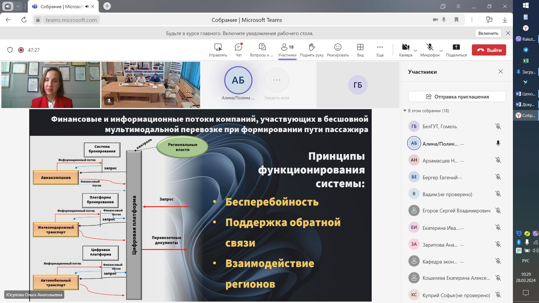Click the bookmark icon in address bar
Viewport: 539px width, 303px height.
(456, 20)
